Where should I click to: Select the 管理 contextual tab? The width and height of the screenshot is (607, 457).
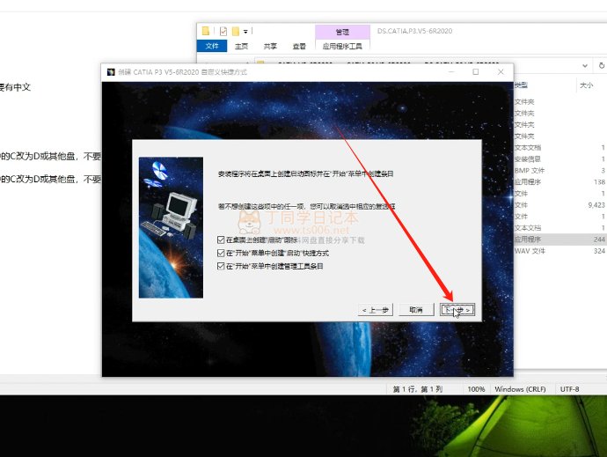(342, 32)
